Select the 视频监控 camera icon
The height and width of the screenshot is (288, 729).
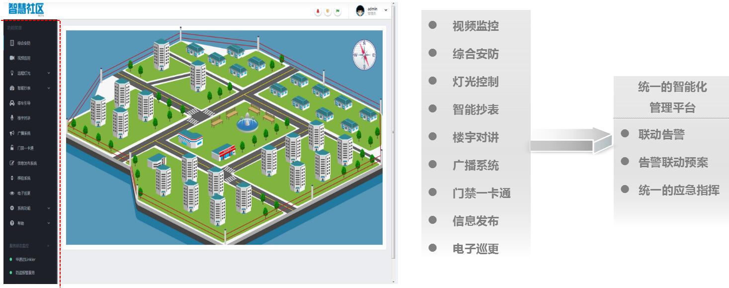tap(14, 58)
